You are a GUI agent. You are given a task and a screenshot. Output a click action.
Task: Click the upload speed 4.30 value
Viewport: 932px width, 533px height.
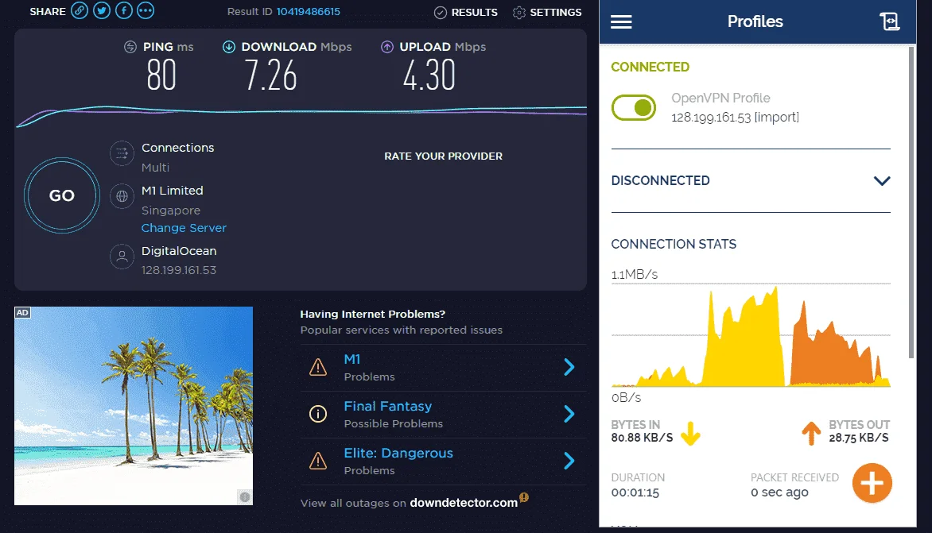point(429,75)
